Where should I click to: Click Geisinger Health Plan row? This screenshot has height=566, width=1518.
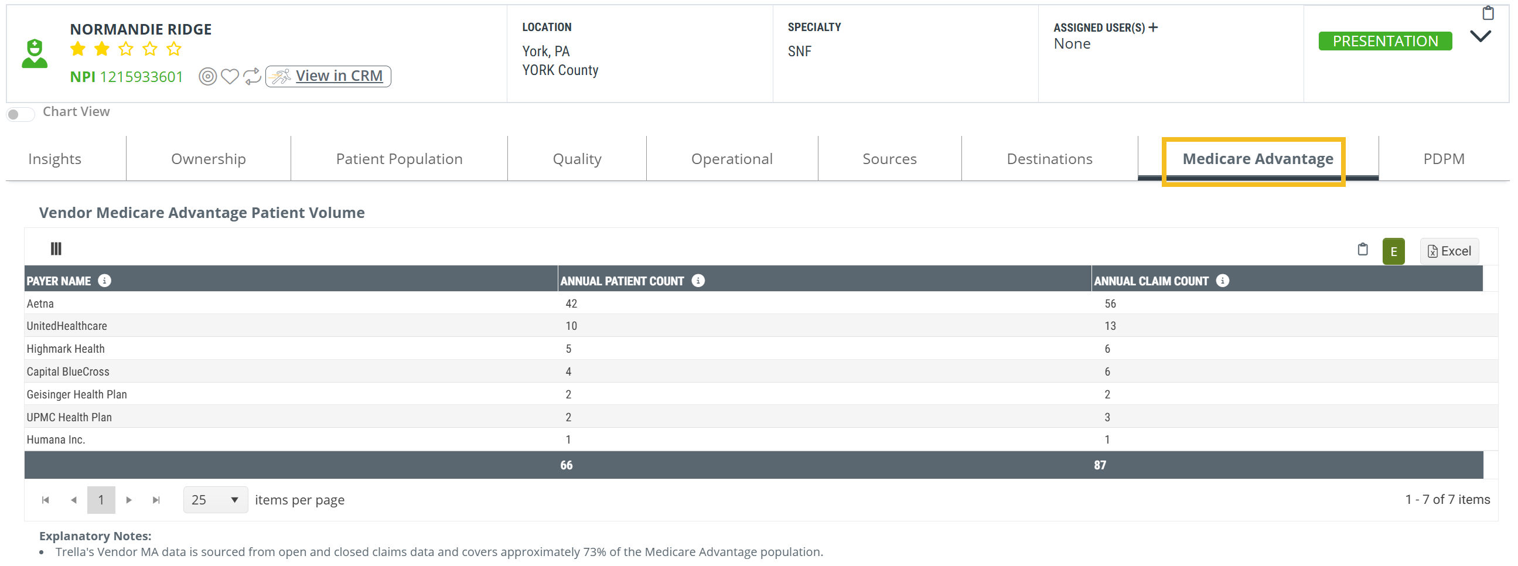[x=760, y=394]
